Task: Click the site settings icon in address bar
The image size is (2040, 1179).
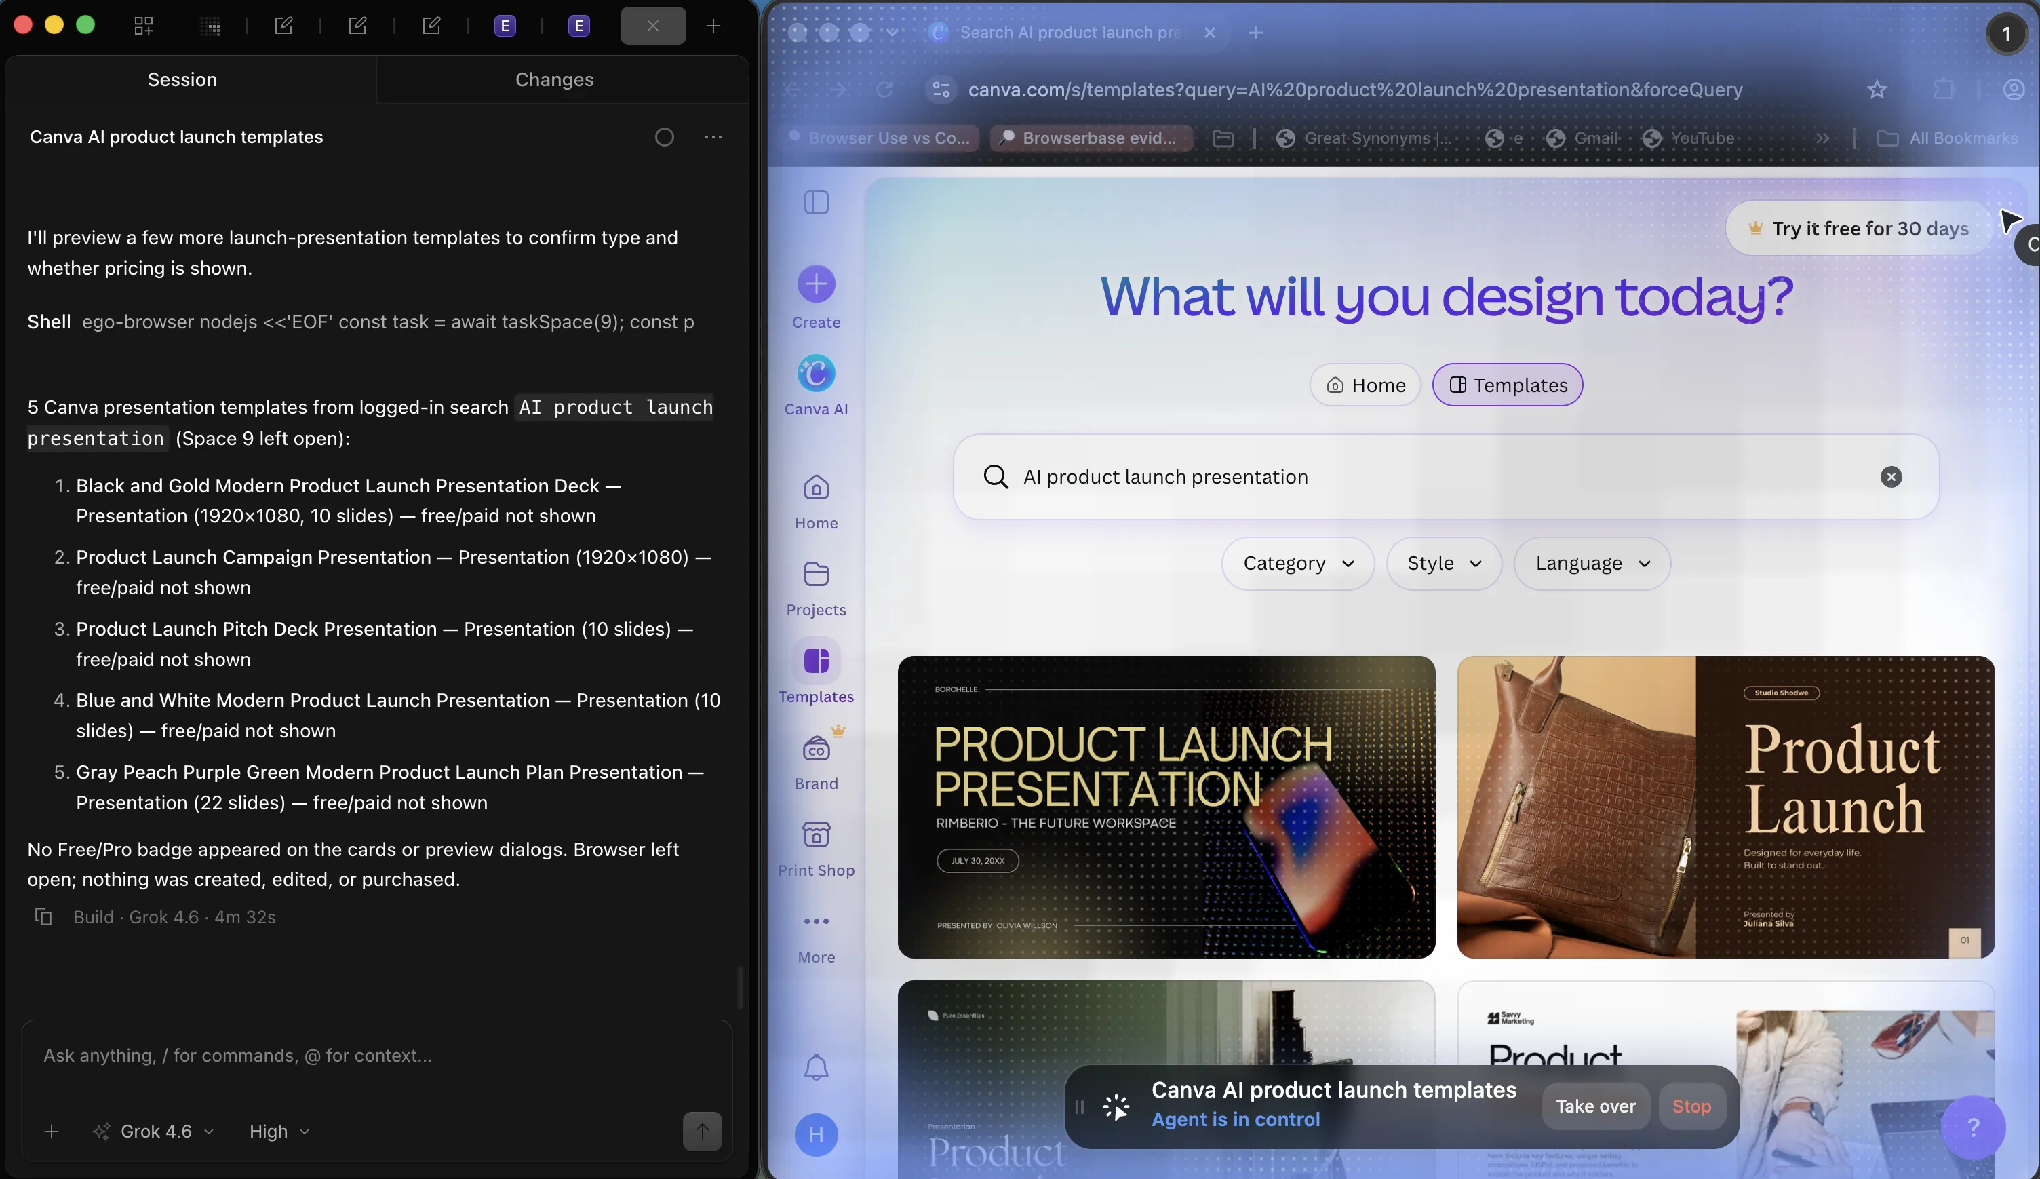Action: tap(941, 90)
